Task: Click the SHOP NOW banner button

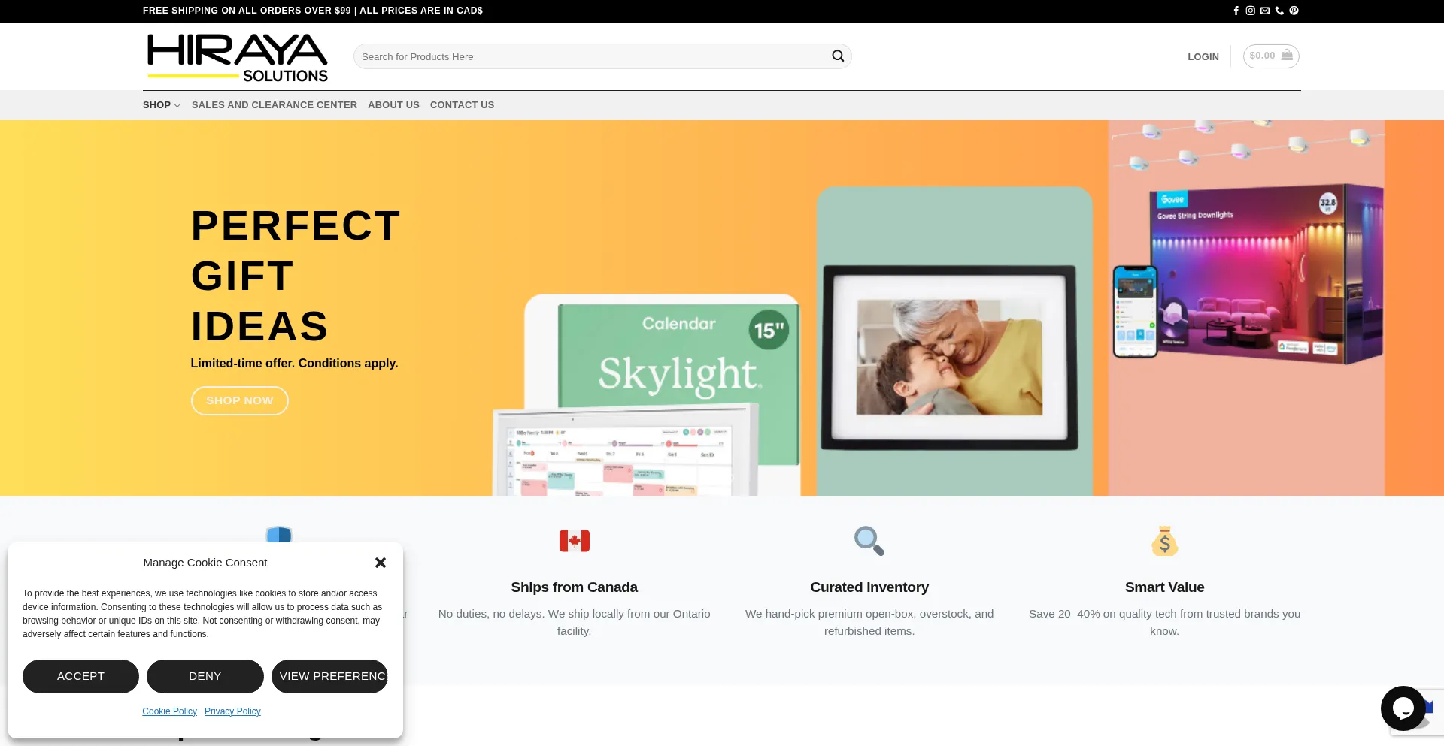Action: pyautogui.click(x=240, y=400)
